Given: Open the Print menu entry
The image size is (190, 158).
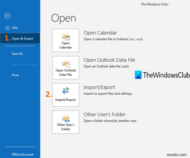Looking at the screenshot, I should click(15, 75).
